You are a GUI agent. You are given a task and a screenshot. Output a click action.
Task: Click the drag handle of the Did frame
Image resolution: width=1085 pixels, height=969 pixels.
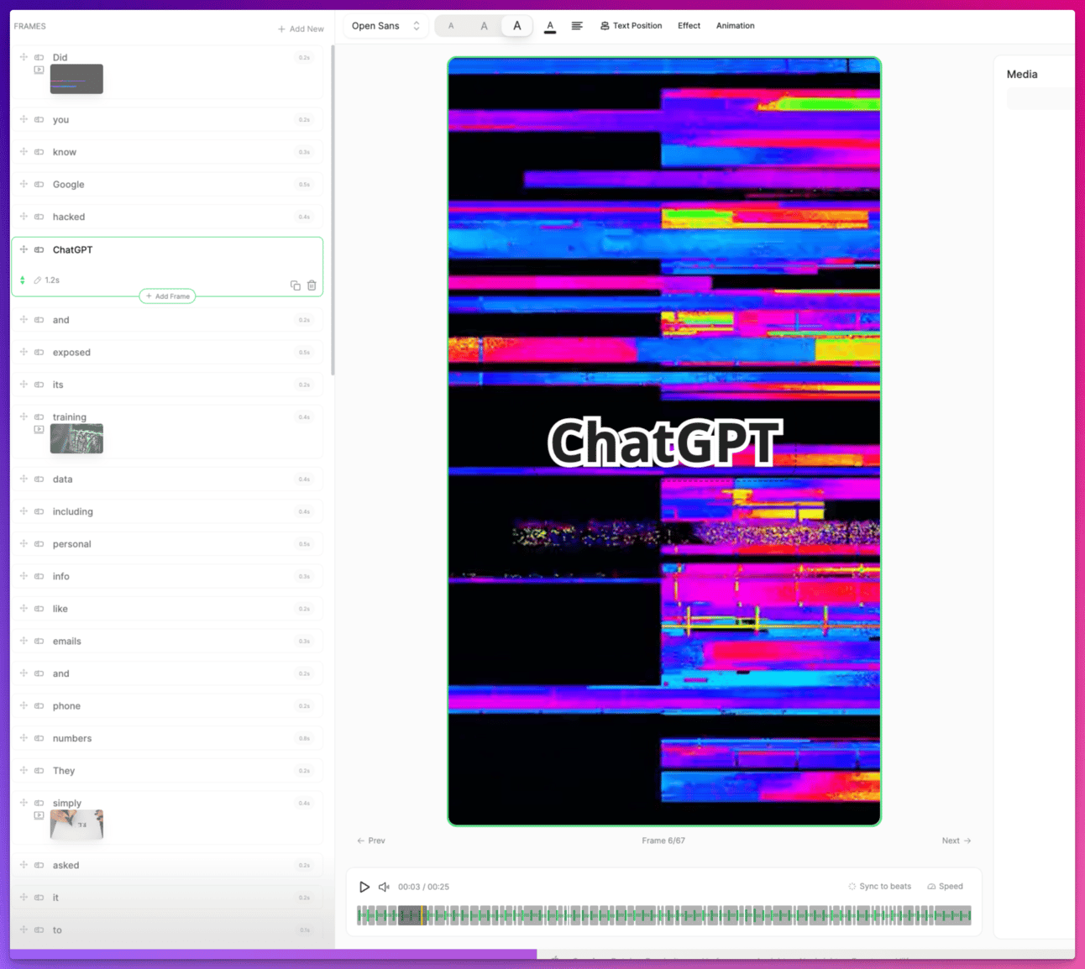point(24,57)
